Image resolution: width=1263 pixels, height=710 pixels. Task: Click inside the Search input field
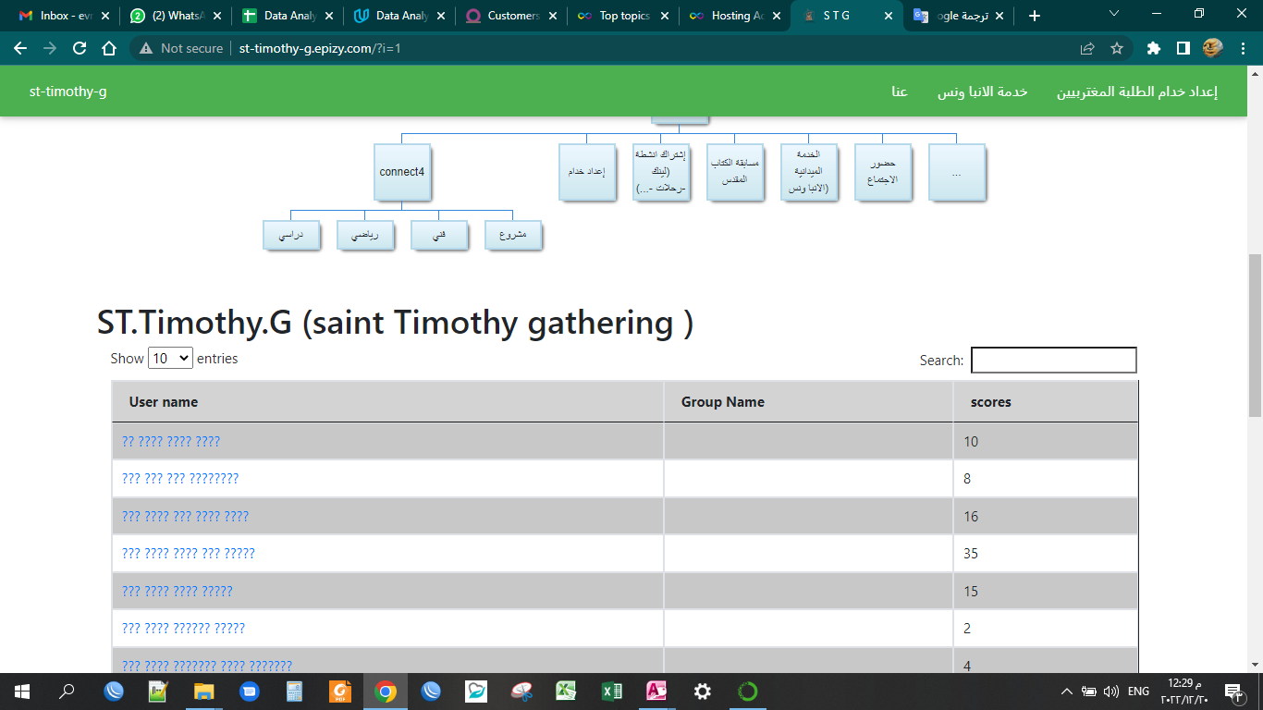pos(1053,360)
